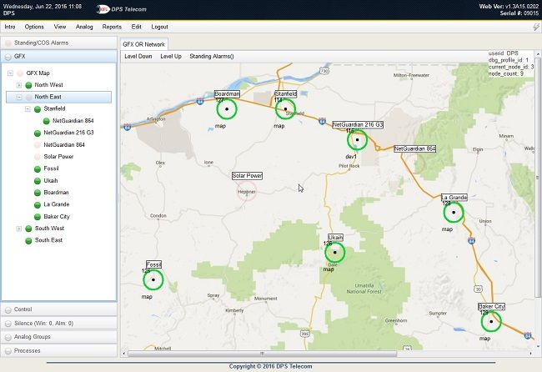The image size is (542, 372).
Task: Expand the South West tree node
Action: tap(19, 229)
